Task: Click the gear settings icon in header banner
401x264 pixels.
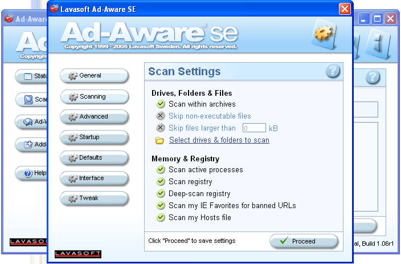Action: tap(324, 35)
